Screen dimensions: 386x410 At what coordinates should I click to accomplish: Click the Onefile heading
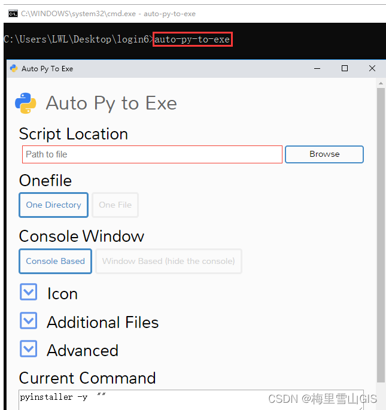[45, 180]
